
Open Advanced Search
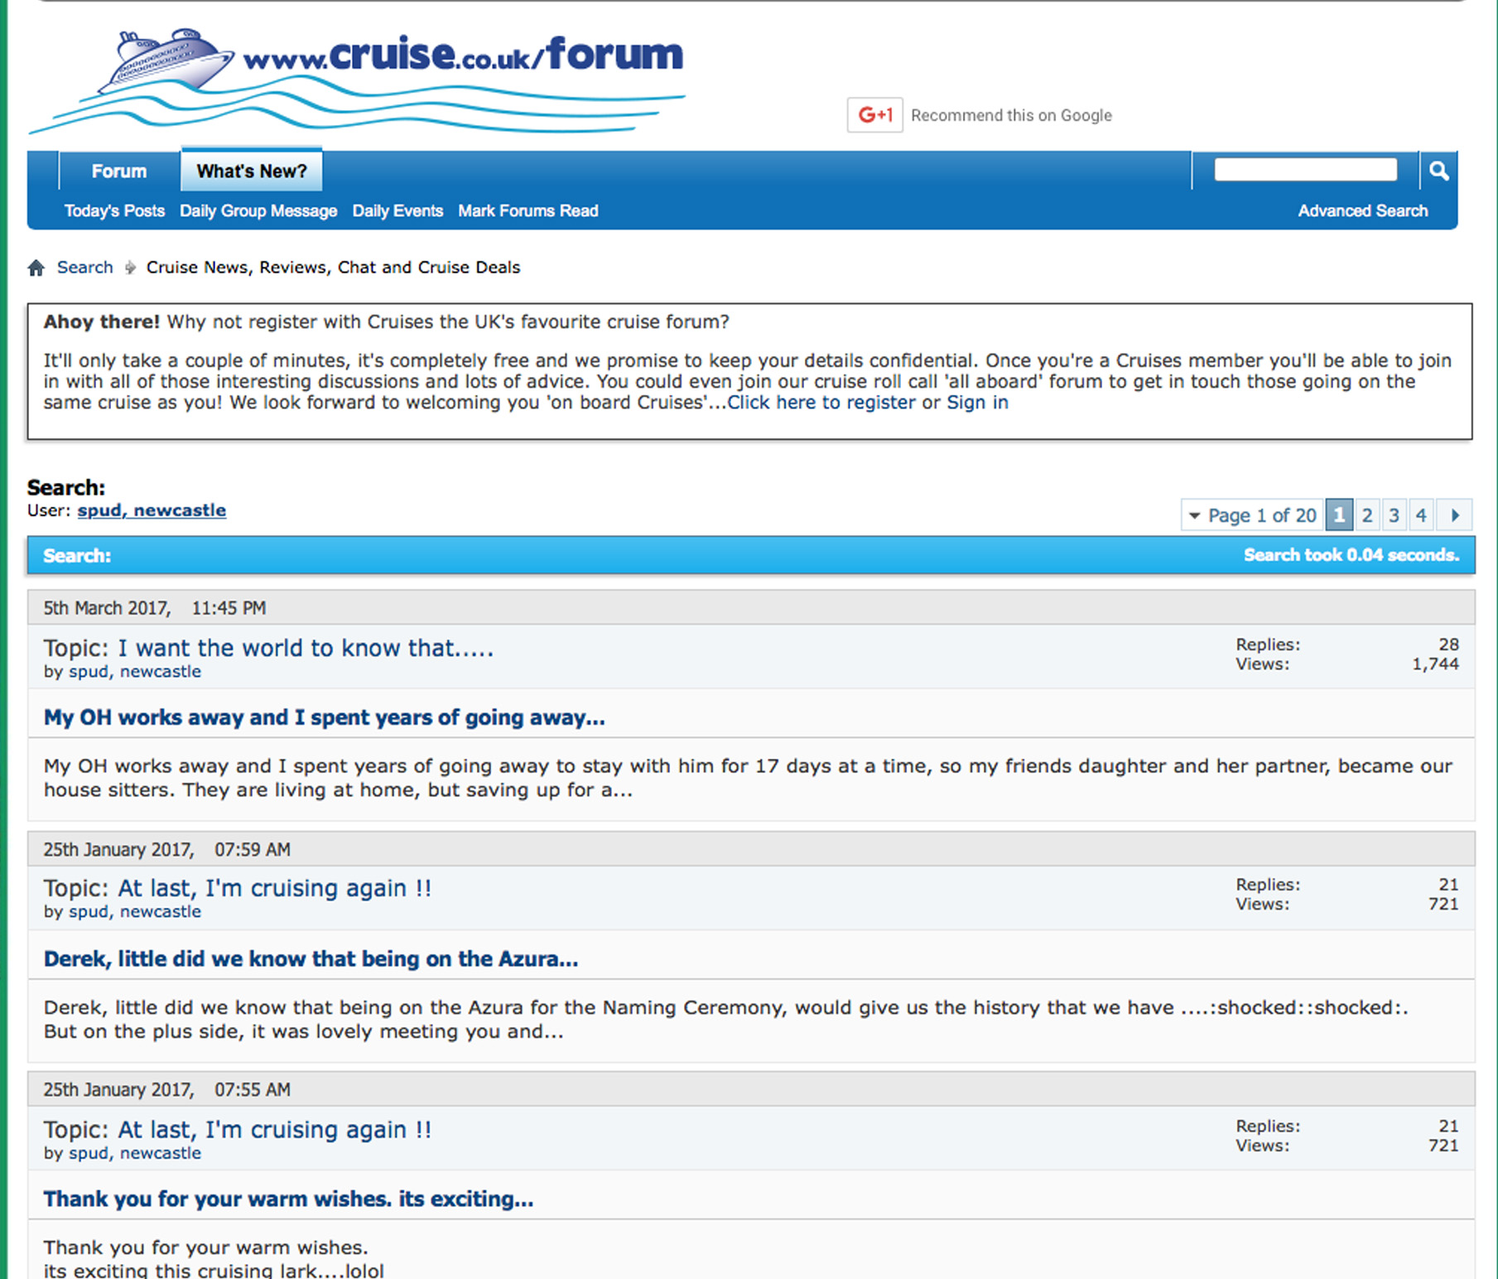pos(1362,211)
